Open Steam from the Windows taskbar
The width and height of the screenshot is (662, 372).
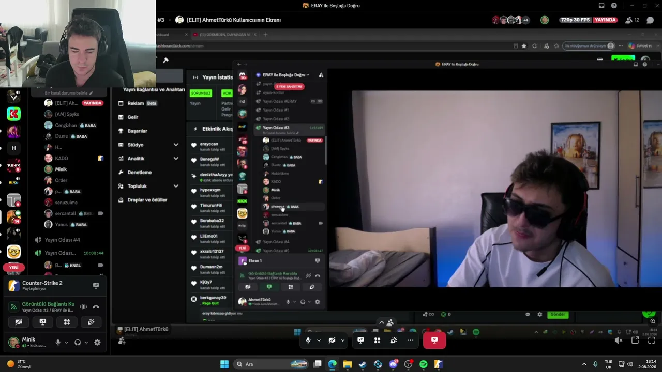(363, 364)
